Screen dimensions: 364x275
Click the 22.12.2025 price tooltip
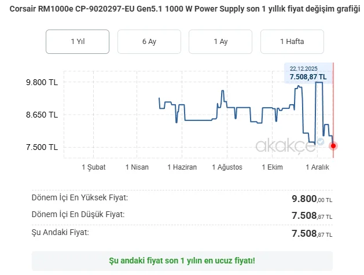pyautogui.click(x=308, y=72)
